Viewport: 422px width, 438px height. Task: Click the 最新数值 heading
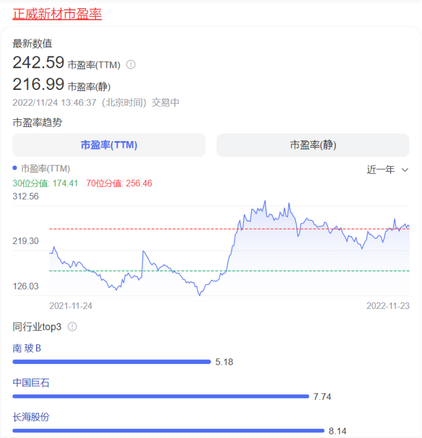pyautogui.click(x=33, y=44)
